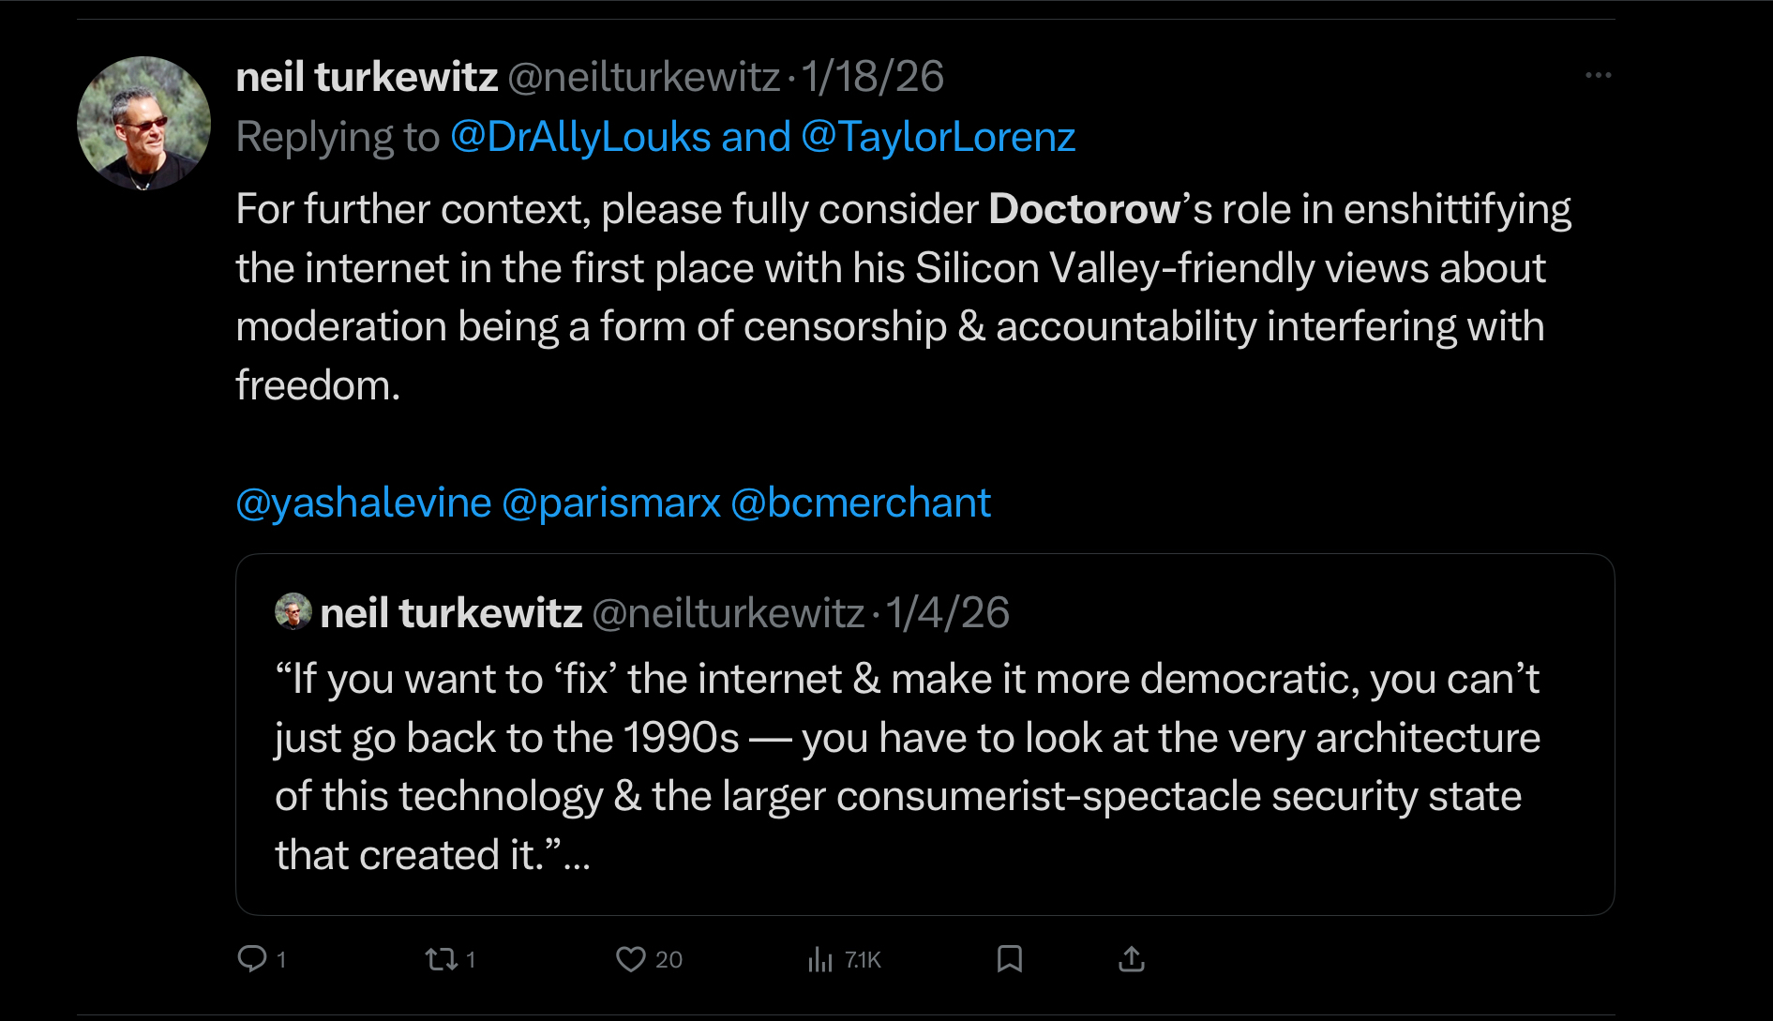Open @TaylorLorenz profile link

pos(938,137)
